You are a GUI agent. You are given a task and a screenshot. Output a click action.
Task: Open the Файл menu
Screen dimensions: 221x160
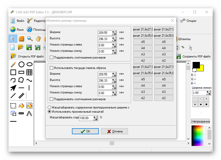tap(17, 21)
